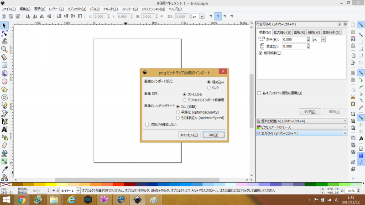Select the Spray tool
This screenshot has height=205, width=365.
click(4, 137)
